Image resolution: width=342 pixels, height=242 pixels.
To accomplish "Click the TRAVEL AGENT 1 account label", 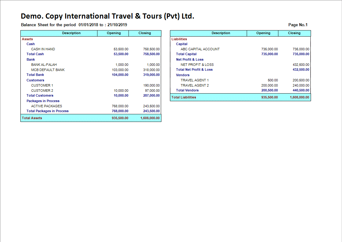I will [x=195, y=80].
